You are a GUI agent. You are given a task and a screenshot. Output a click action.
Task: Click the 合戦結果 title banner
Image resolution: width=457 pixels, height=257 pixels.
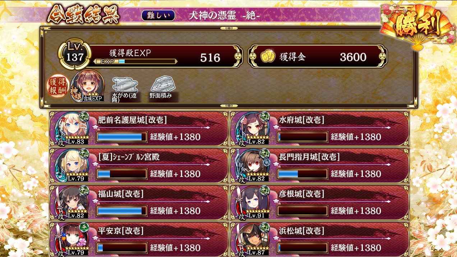click(83, 14)
